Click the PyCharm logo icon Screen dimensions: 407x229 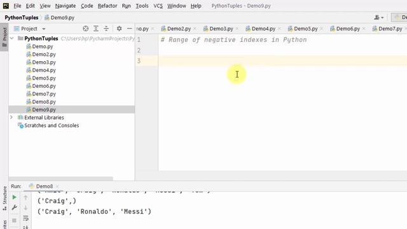point(6,6)
